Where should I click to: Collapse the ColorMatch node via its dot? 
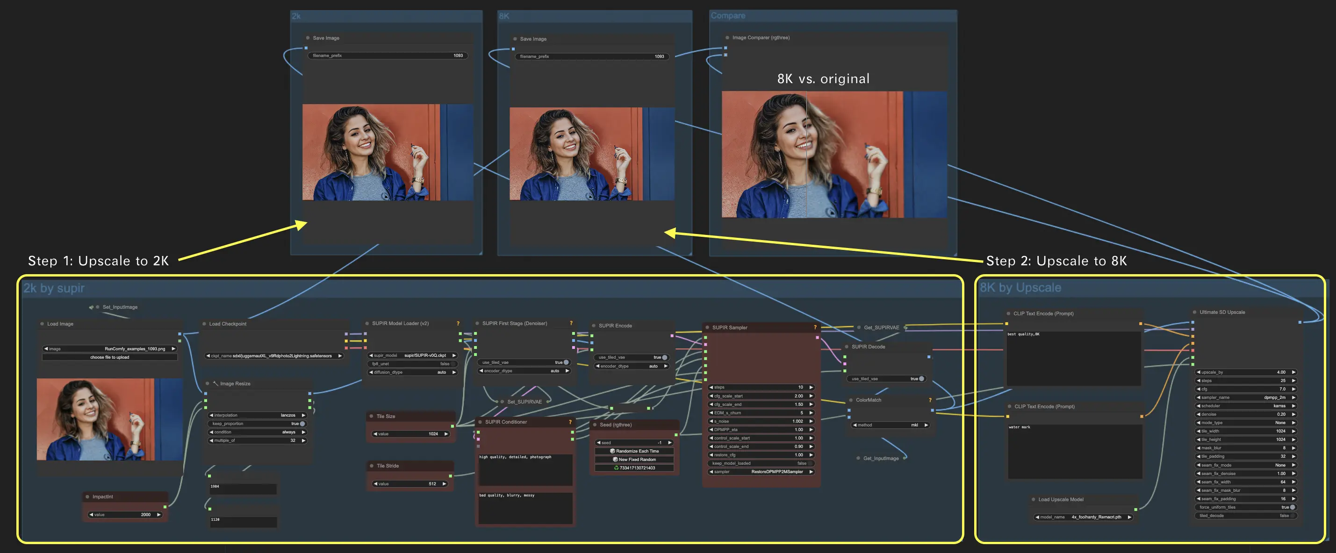click(851, 400)
